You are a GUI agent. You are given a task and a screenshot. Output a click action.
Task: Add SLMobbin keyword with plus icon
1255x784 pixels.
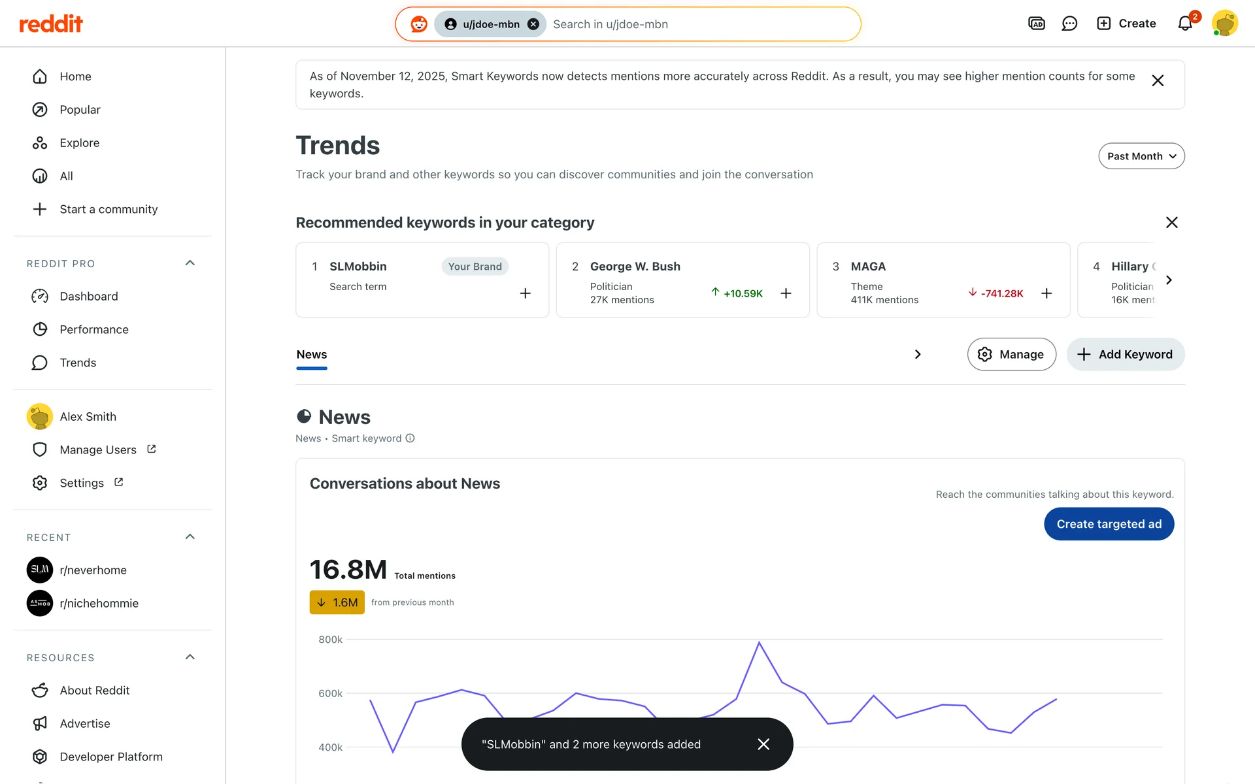coord(525,293)
